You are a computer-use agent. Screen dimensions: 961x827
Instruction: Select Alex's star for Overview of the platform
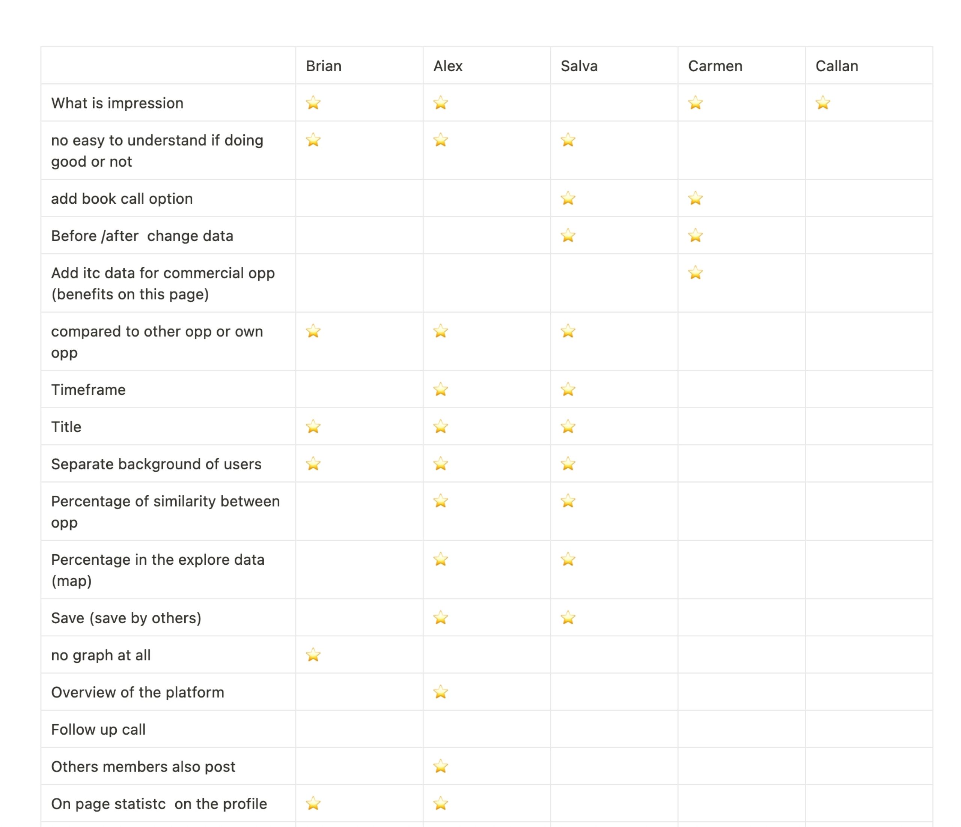click(441, 692)
